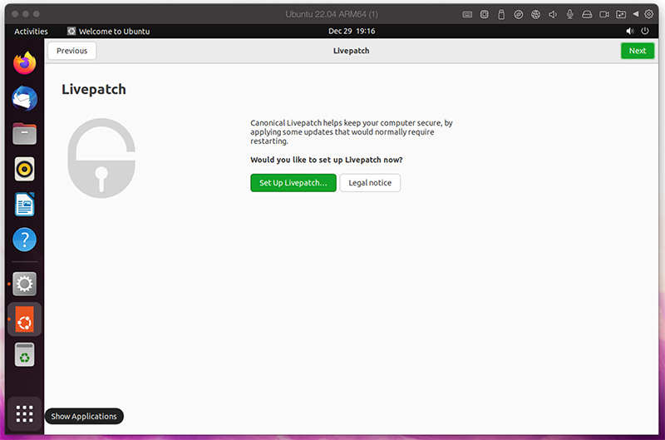The width and height of the screenshot is (665, 440).
Task: Click the speaker sound icon in the VM title bar
Action: (553, 14)
